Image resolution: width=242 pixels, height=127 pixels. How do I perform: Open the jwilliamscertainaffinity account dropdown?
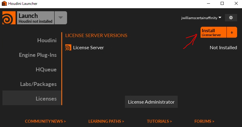click(201, 18)
